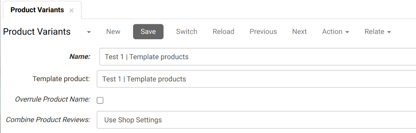Image resolution: width=416 pixels, height=133 pixels.
Task: Click the Overrule Product Name: label
Action: tap(53, 99)
